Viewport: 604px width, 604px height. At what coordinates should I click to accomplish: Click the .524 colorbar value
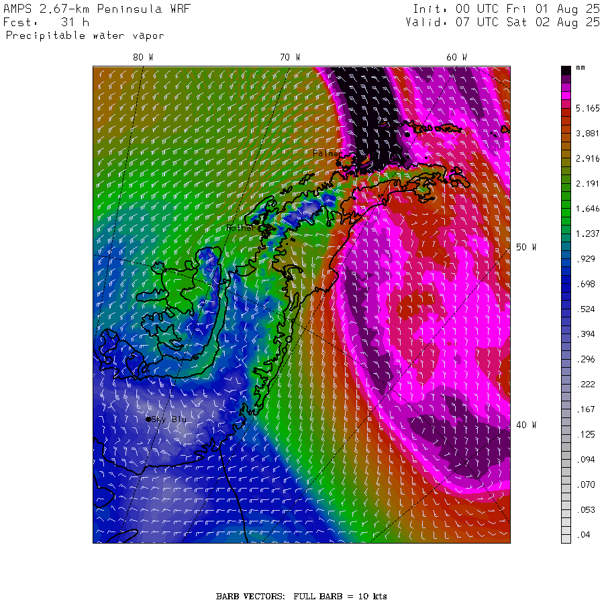click(x=585, y=309)
